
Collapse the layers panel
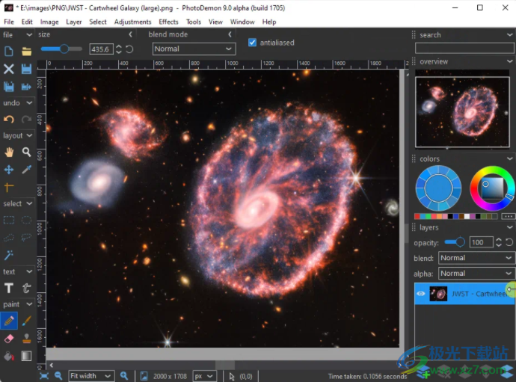pos(510,227)
